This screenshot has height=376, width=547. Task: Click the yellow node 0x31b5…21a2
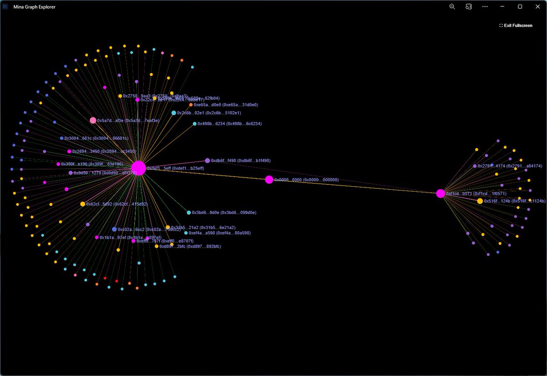168,227
